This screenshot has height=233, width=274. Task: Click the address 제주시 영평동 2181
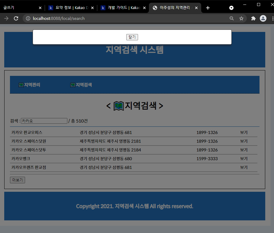click(x=110, y=141)
